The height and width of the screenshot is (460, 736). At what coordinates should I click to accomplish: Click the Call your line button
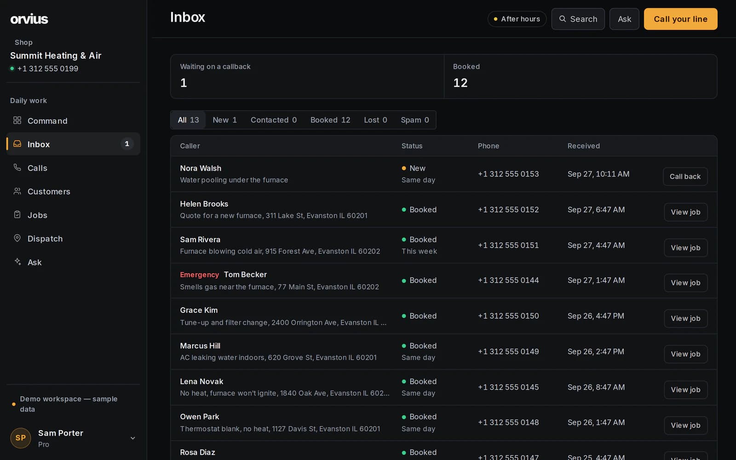click(x=680, y=19)
